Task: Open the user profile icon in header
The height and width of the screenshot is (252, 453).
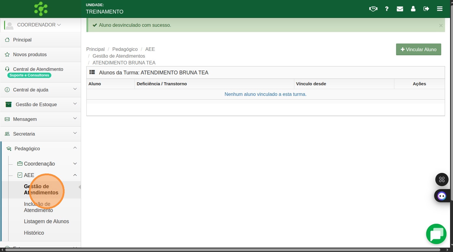Action: [413, 9]
